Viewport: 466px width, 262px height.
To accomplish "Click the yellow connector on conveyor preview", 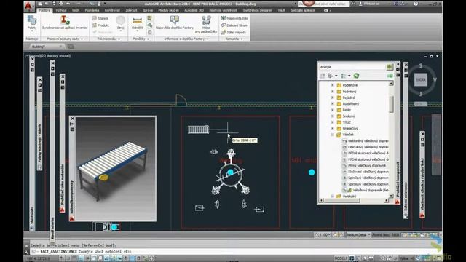I will (103, 178).
